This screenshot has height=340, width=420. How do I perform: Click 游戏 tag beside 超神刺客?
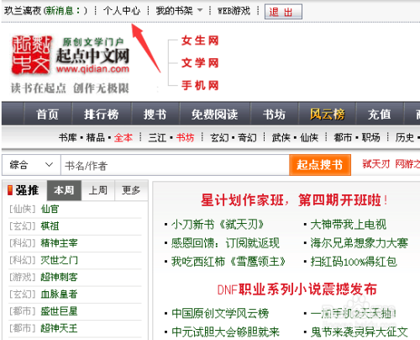coord(23,277)
